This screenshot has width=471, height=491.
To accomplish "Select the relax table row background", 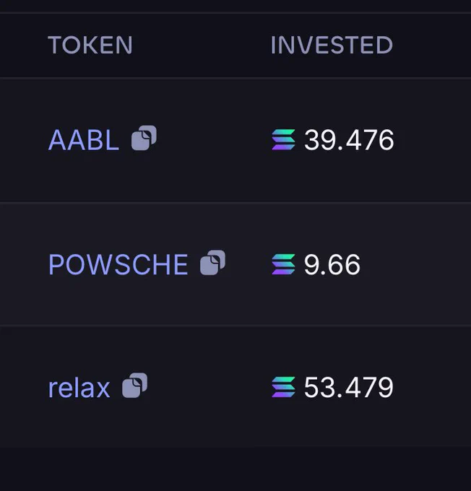I will pyautogui.click(x=236, y=387).
